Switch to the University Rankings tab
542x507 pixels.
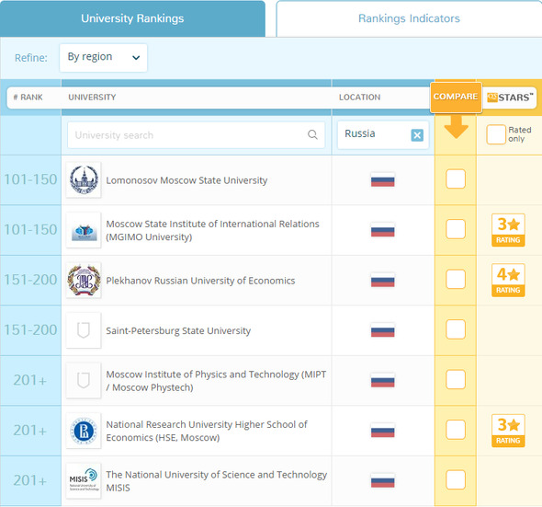coord(132,18)
